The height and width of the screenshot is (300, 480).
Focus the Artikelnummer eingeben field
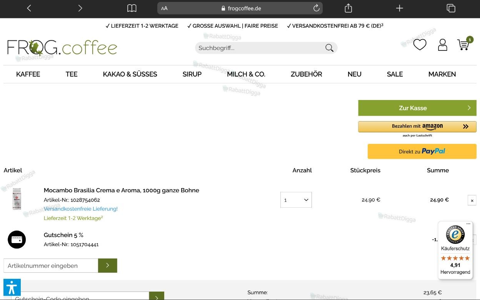pyautogui.click(x=51, y=265)
